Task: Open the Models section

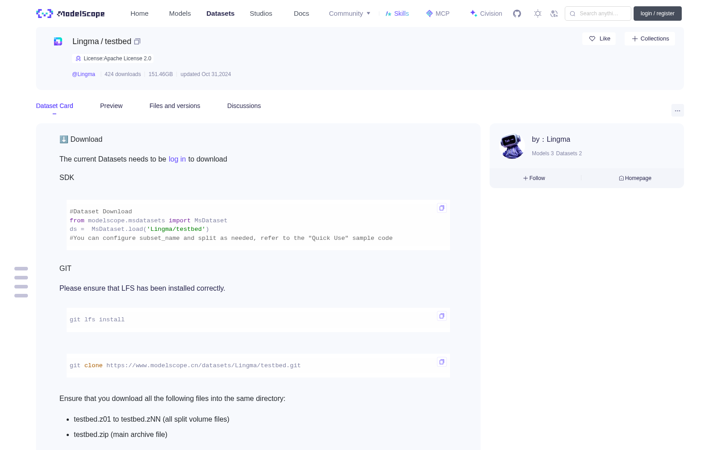Action: [180, 13]
